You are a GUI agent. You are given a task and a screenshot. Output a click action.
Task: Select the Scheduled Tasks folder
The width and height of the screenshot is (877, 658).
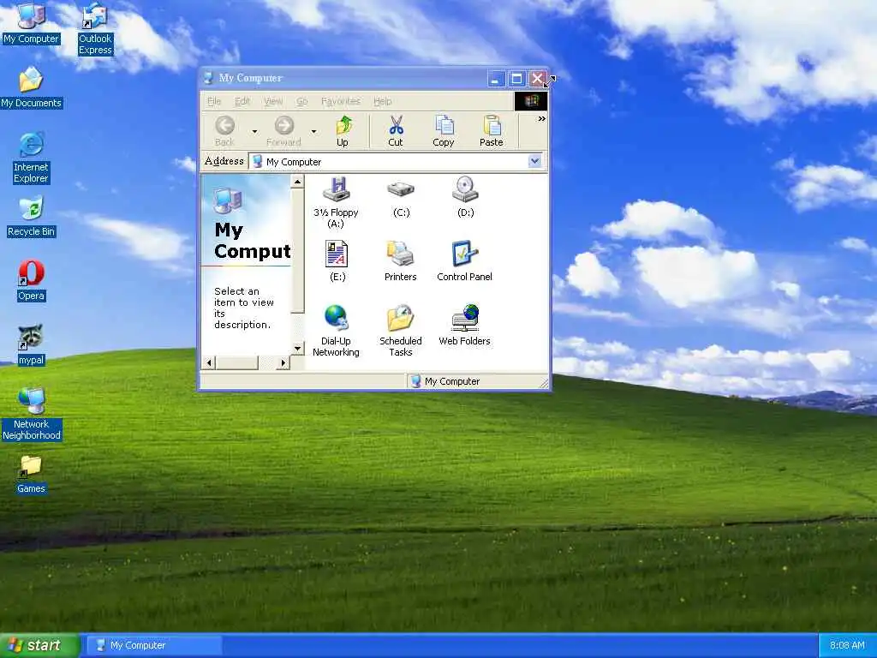click(x=401, y=331)
